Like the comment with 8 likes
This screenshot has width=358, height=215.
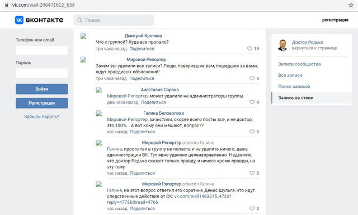click(252, 78)
